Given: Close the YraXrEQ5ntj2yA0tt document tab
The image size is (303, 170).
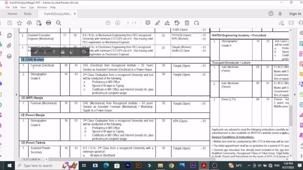Looking at the screenshot, I should [75, 14].
